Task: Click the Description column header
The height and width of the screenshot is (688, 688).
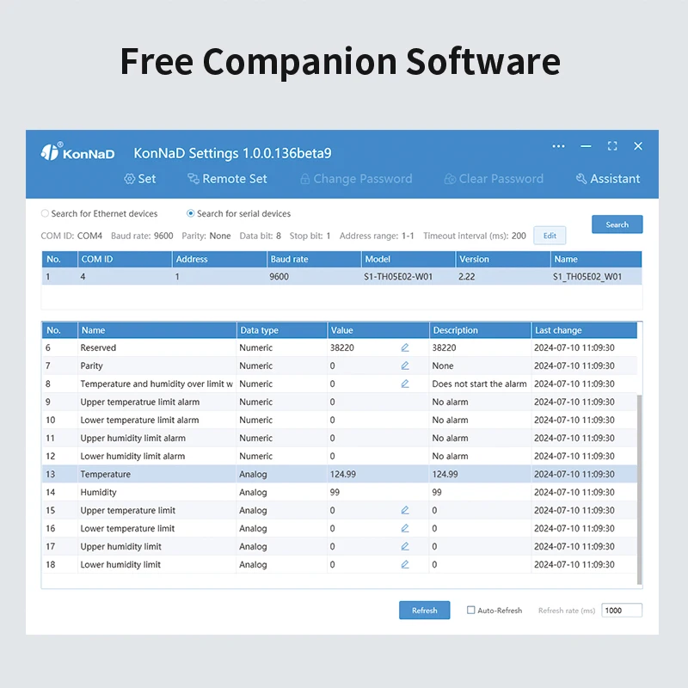Action: [480, 330]
